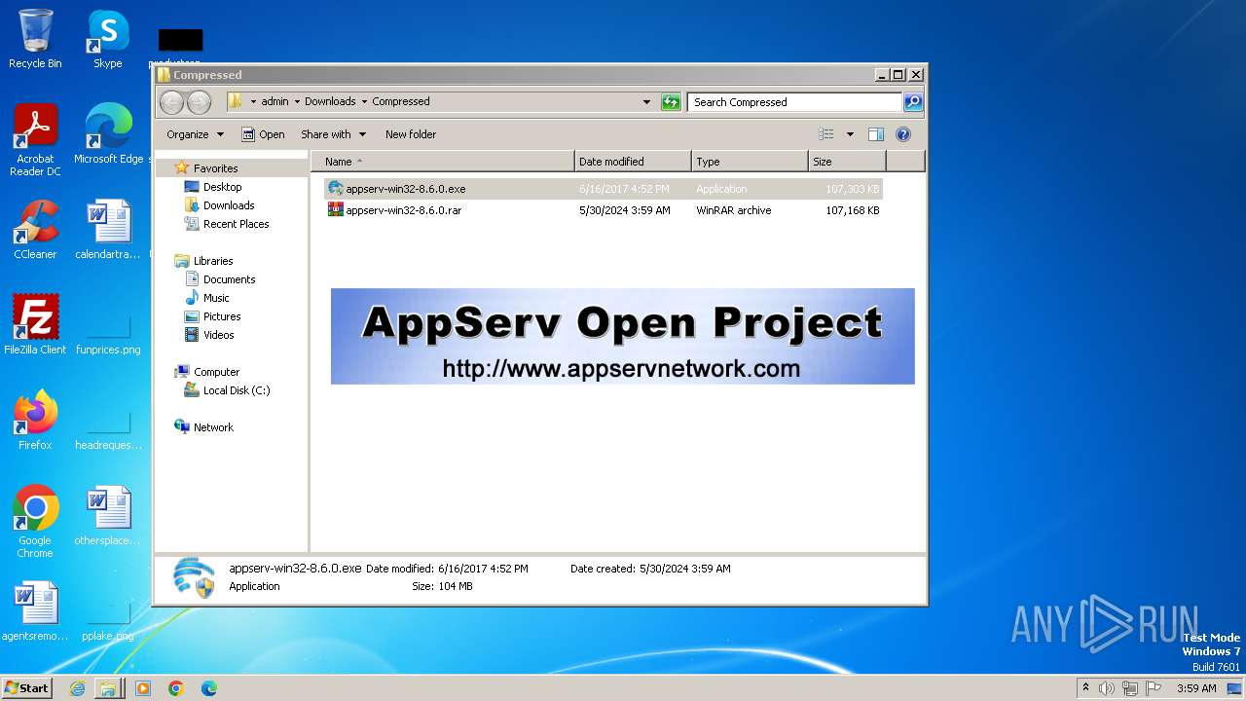Screen dimensions: 1246x701
Task: Open Videos library
Action: (218, 335)
